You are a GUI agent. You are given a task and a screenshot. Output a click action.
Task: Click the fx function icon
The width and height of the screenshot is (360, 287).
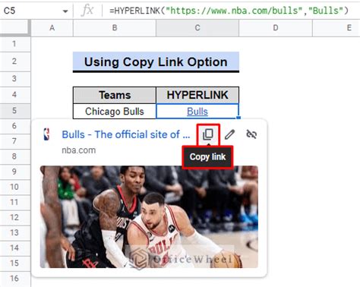coord(87,11)
